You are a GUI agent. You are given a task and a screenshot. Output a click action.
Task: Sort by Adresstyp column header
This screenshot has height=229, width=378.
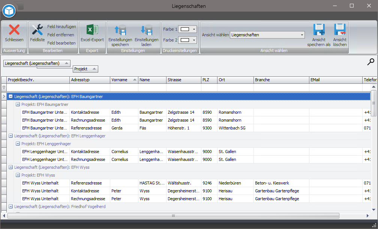[90, 80]
